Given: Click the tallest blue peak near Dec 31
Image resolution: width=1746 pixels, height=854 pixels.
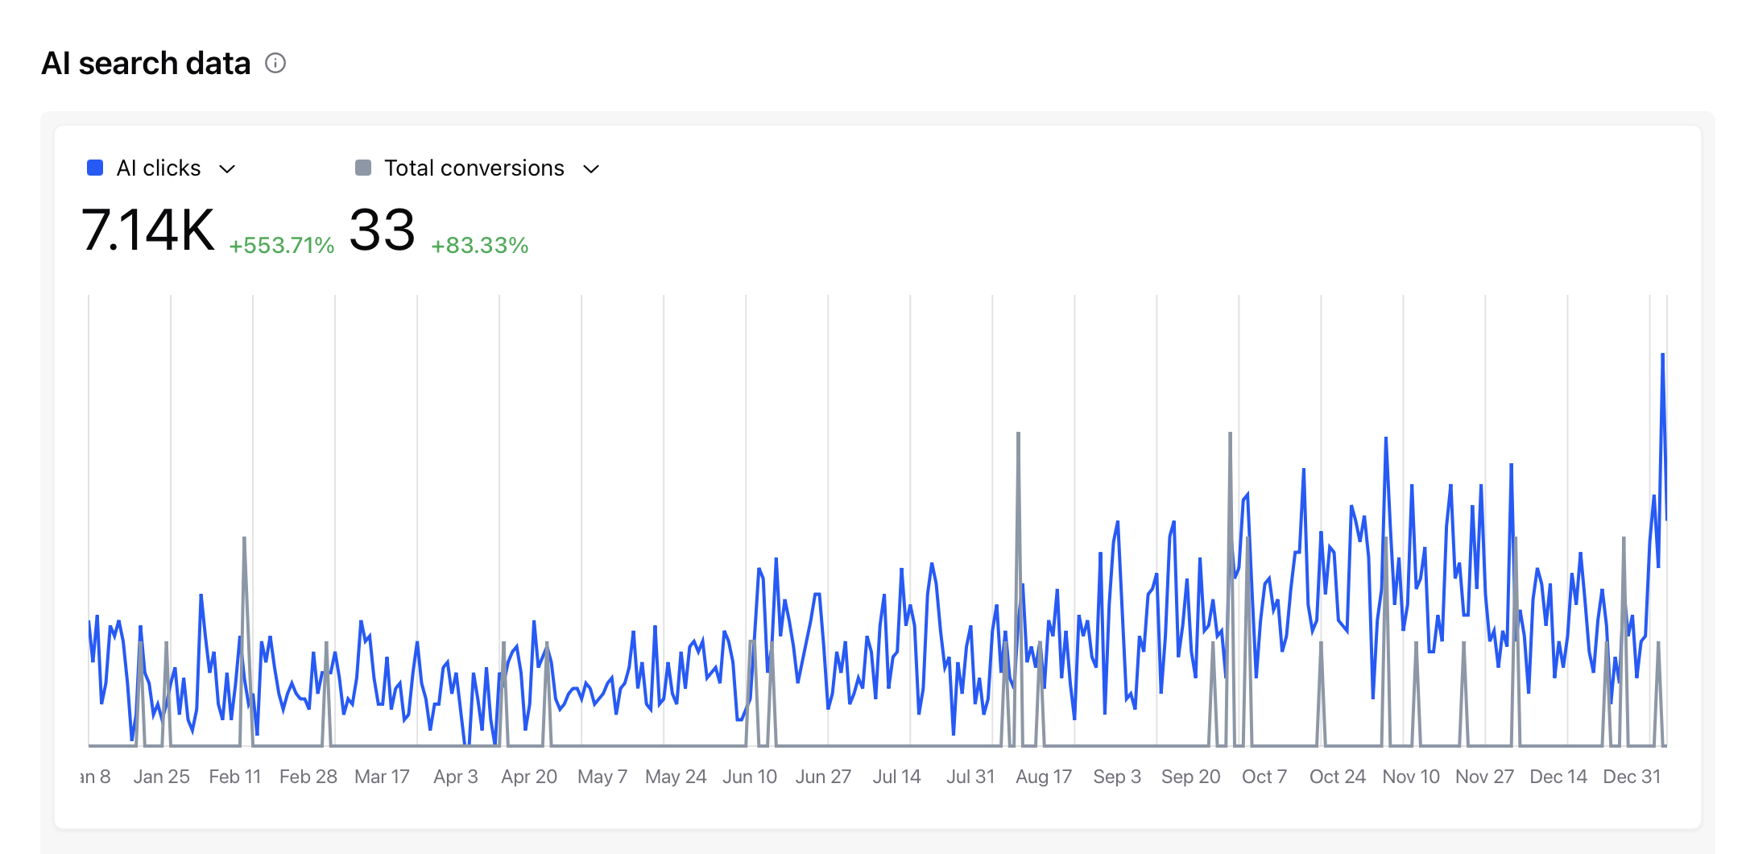Looking at the screenshot, I should (x=1662, y=355).
